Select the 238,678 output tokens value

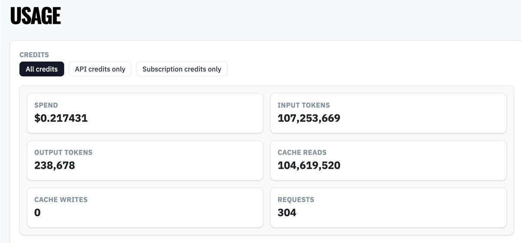(55, 165)
